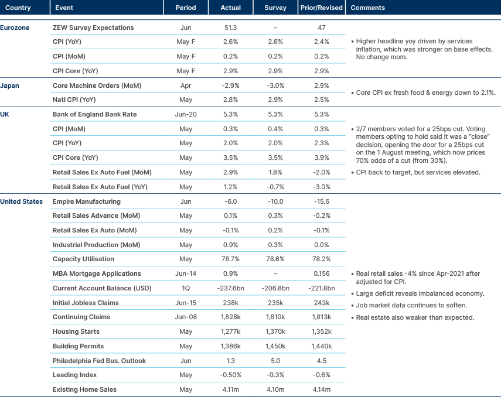This screenshot has width=501, height=397.
Task: Click the United States country label
Action: tap(21, 201)
